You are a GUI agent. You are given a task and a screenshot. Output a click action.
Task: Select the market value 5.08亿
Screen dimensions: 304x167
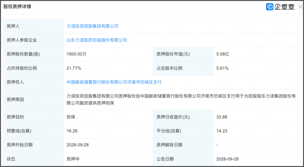223,54
